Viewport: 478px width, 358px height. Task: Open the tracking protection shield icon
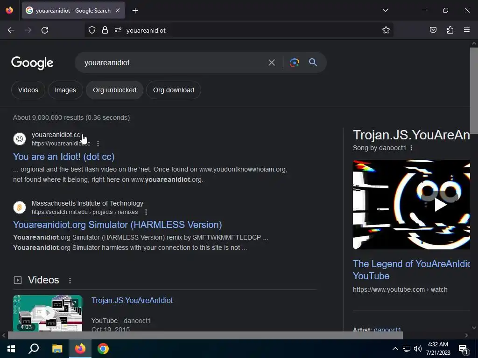(x=92, y=30)
